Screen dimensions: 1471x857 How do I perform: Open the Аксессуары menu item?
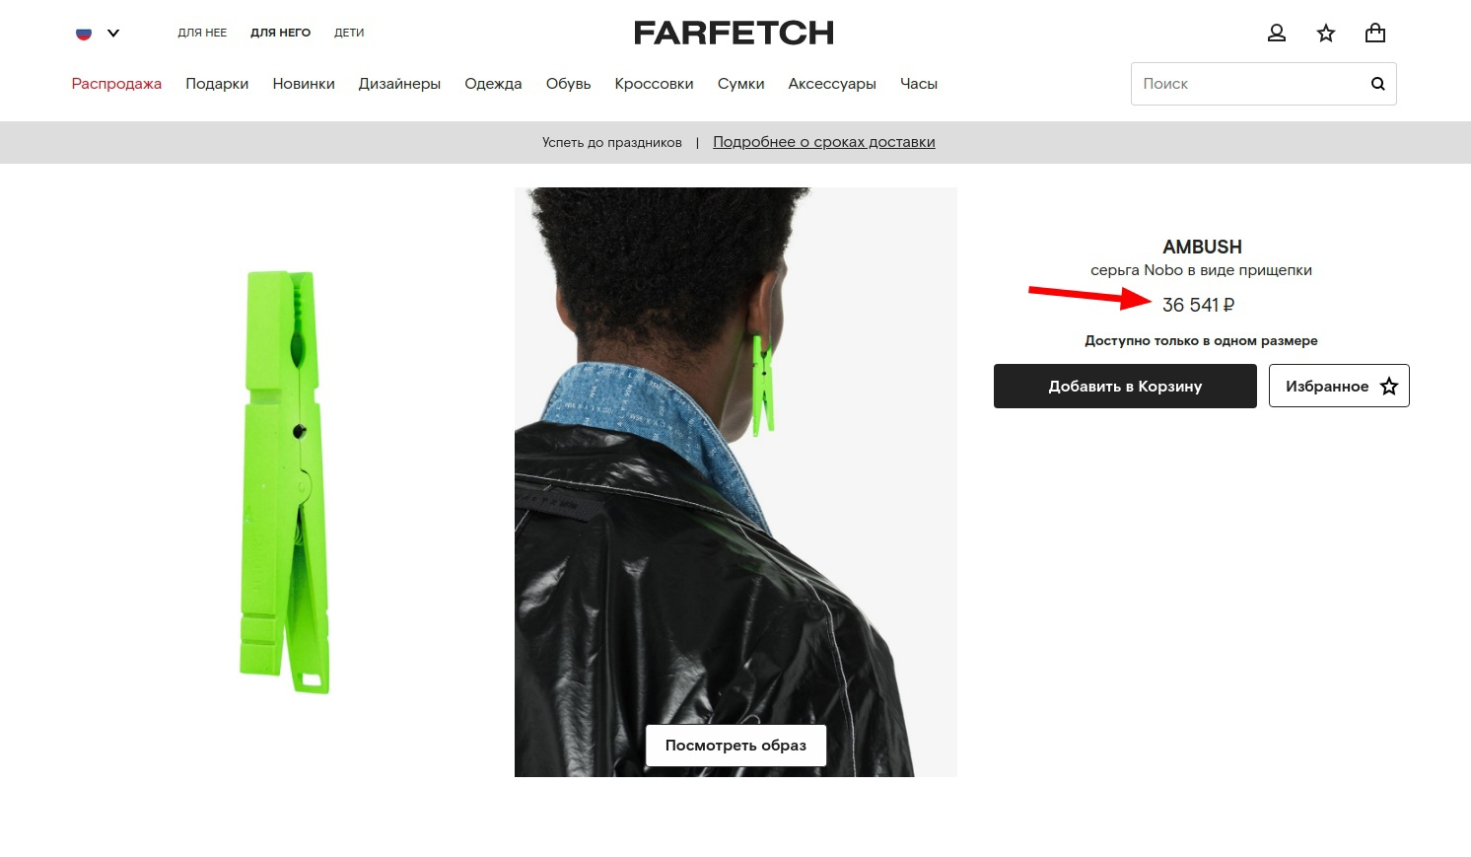coord(832,84)
